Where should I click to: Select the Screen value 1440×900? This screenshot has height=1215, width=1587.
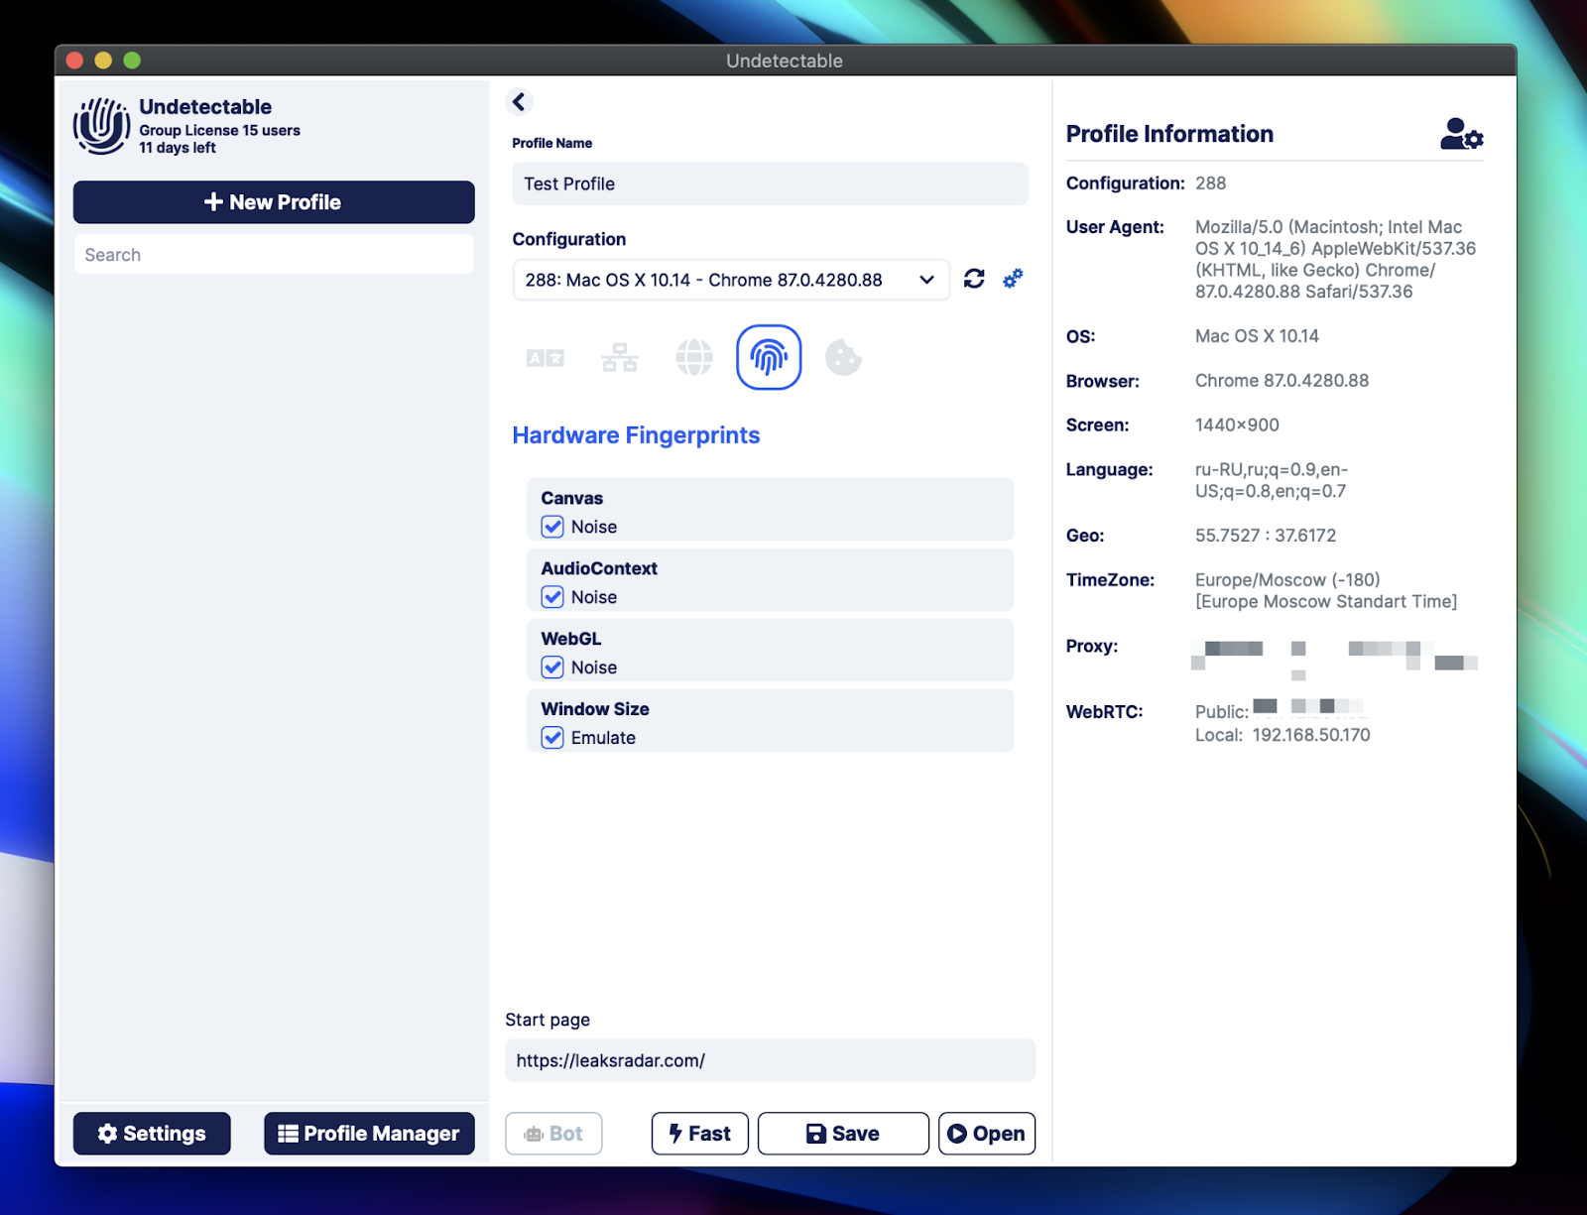pyautogui.click(x=1237, y=425)
